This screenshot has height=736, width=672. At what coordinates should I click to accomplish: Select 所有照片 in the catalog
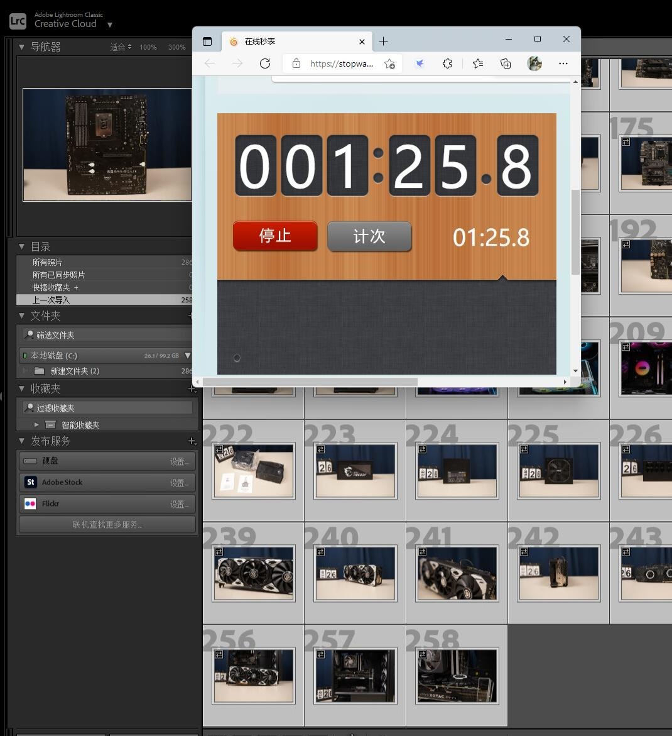pyautogui.click(x=48, y=262)
